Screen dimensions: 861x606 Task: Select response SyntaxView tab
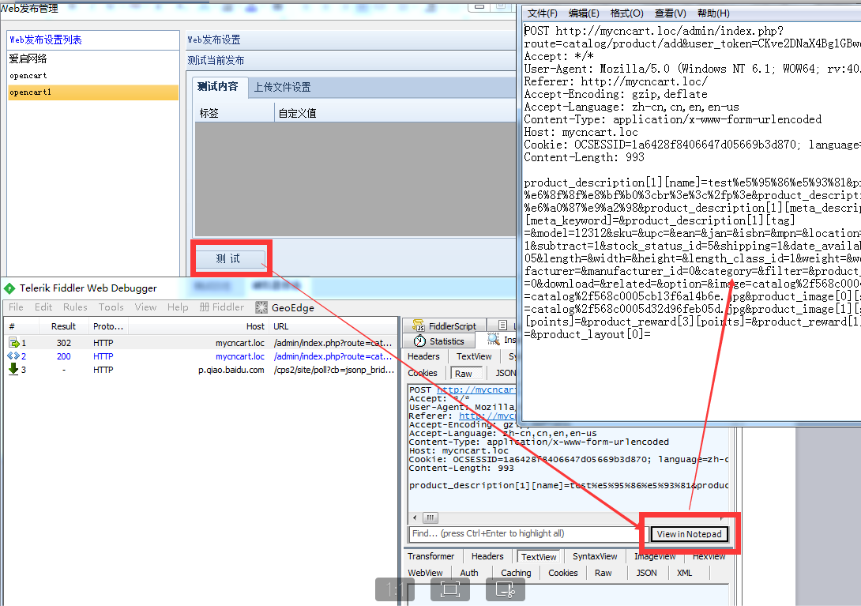(x=595, y=556)
